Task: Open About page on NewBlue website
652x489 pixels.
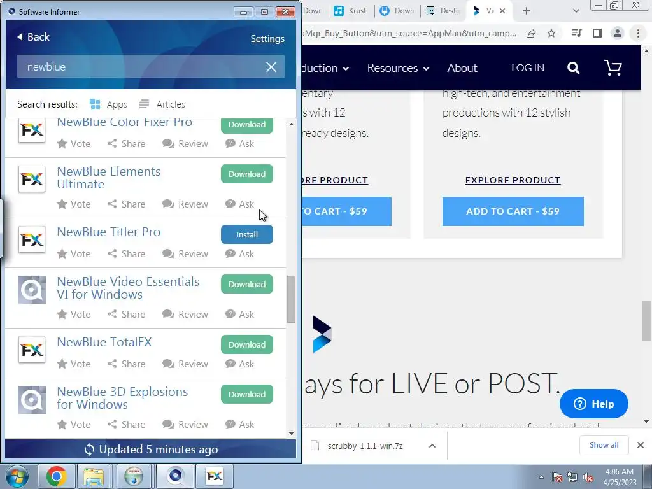Action: tap(462, 68)
